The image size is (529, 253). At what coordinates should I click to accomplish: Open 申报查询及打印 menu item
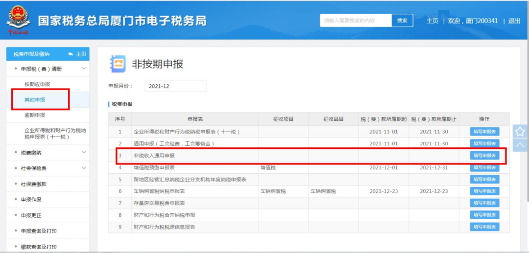39,231
